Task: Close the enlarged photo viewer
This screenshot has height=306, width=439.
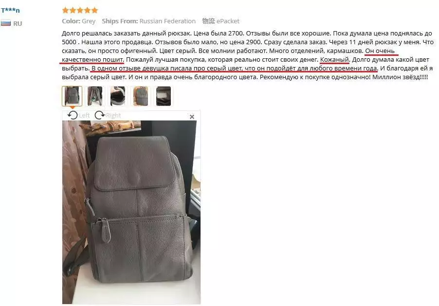Action: tap(192, 117)
